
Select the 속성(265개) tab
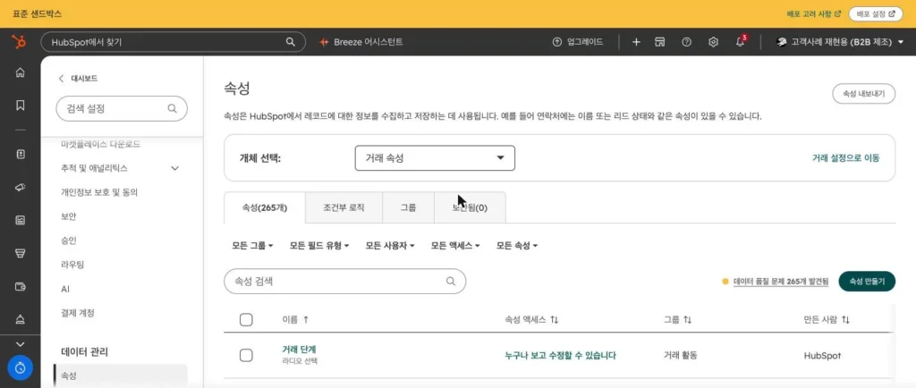coord(265,207)
